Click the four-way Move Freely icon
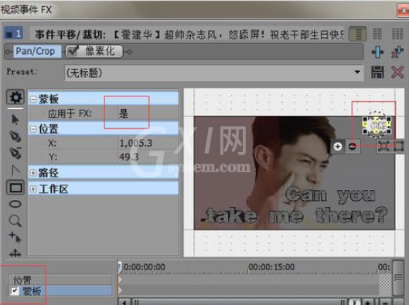This screenshot has width=409, height=305. point(15,253)
